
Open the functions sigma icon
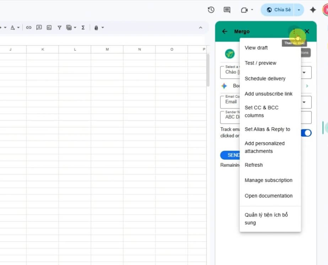click(83, 28)
